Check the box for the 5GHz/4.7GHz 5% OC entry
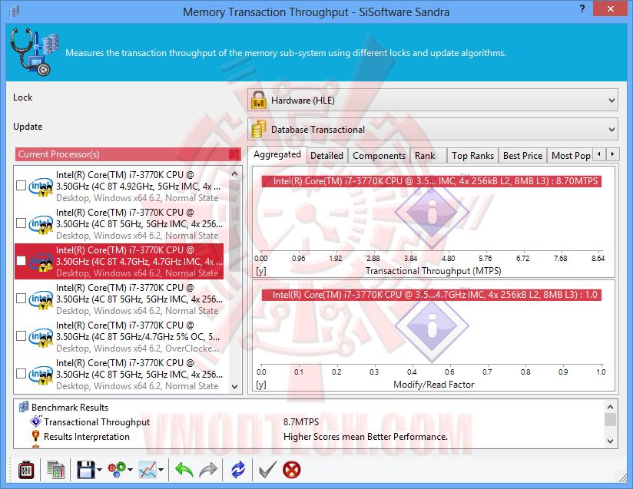 [21, 336]
